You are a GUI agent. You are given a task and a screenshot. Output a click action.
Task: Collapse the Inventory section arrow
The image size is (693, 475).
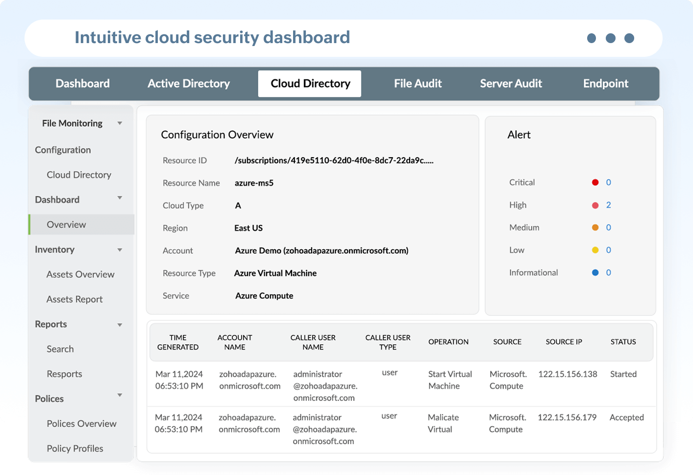pos(120,250)
